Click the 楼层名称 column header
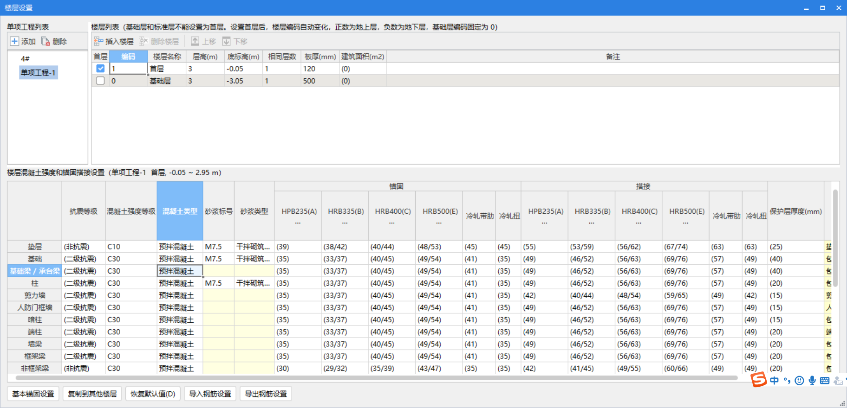This screenshot has width=847, height=408. coord(167,57)
